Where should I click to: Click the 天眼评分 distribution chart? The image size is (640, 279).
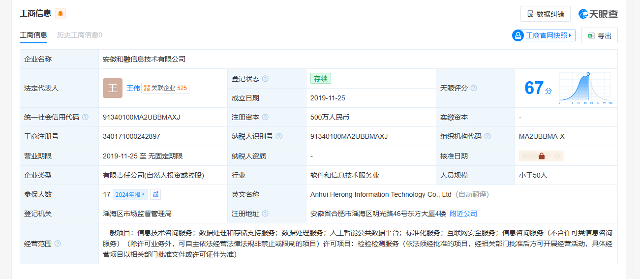point(585,88)
